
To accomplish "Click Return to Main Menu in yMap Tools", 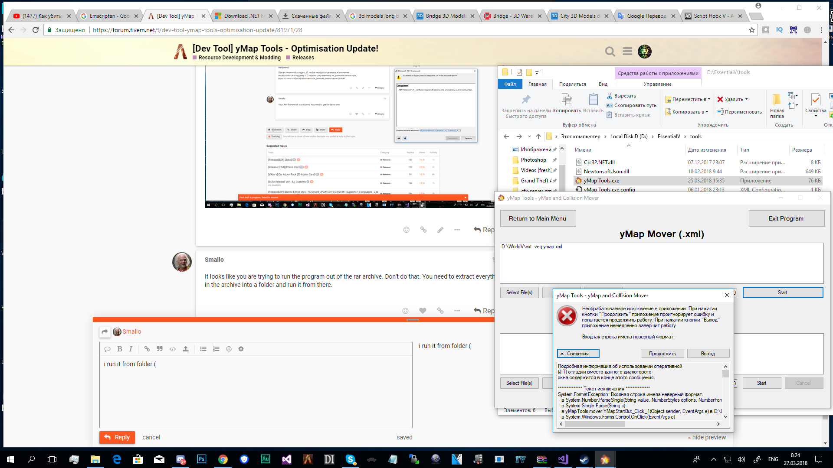I will (538, 218).
